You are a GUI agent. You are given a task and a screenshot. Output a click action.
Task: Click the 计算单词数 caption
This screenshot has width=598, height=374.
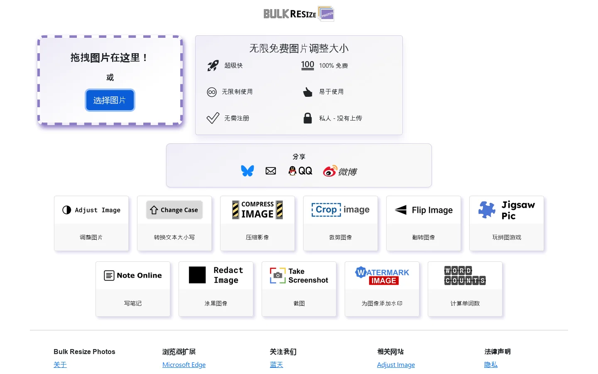(x=465, y=303)
